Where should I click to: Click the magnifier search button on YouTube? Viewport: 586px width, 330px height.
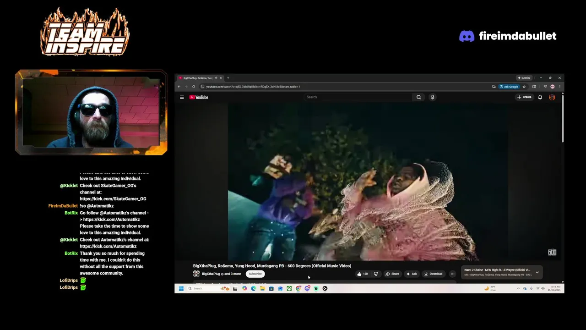point(418,97)
